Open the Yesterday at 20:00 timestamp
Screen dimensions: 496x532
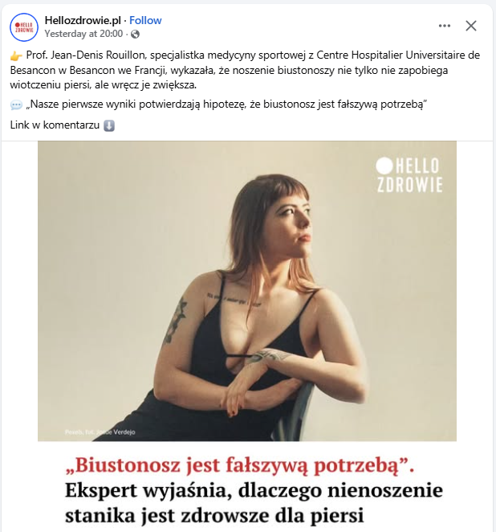coord(83,34)
